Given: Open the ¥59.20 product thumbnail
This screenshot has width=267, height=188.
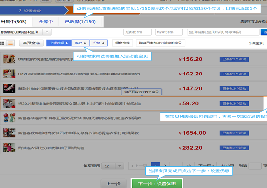Looking at the screenshot, I should pos(9,103).
